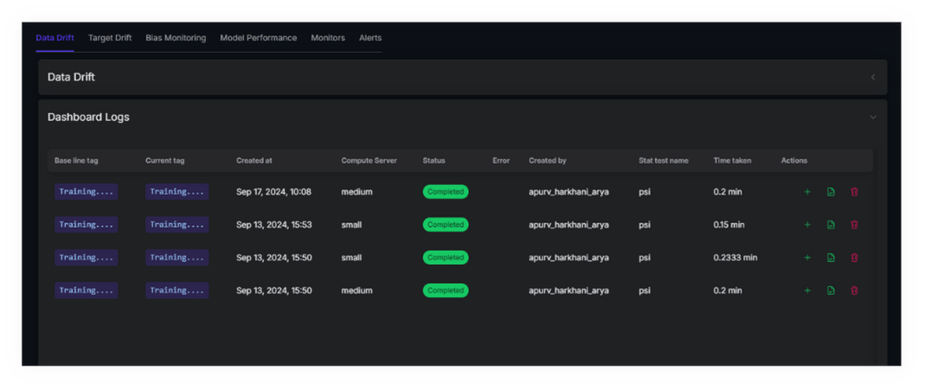
Task: Click baseline Training tag in 15:53 row
Action: [x=87, y=225]
